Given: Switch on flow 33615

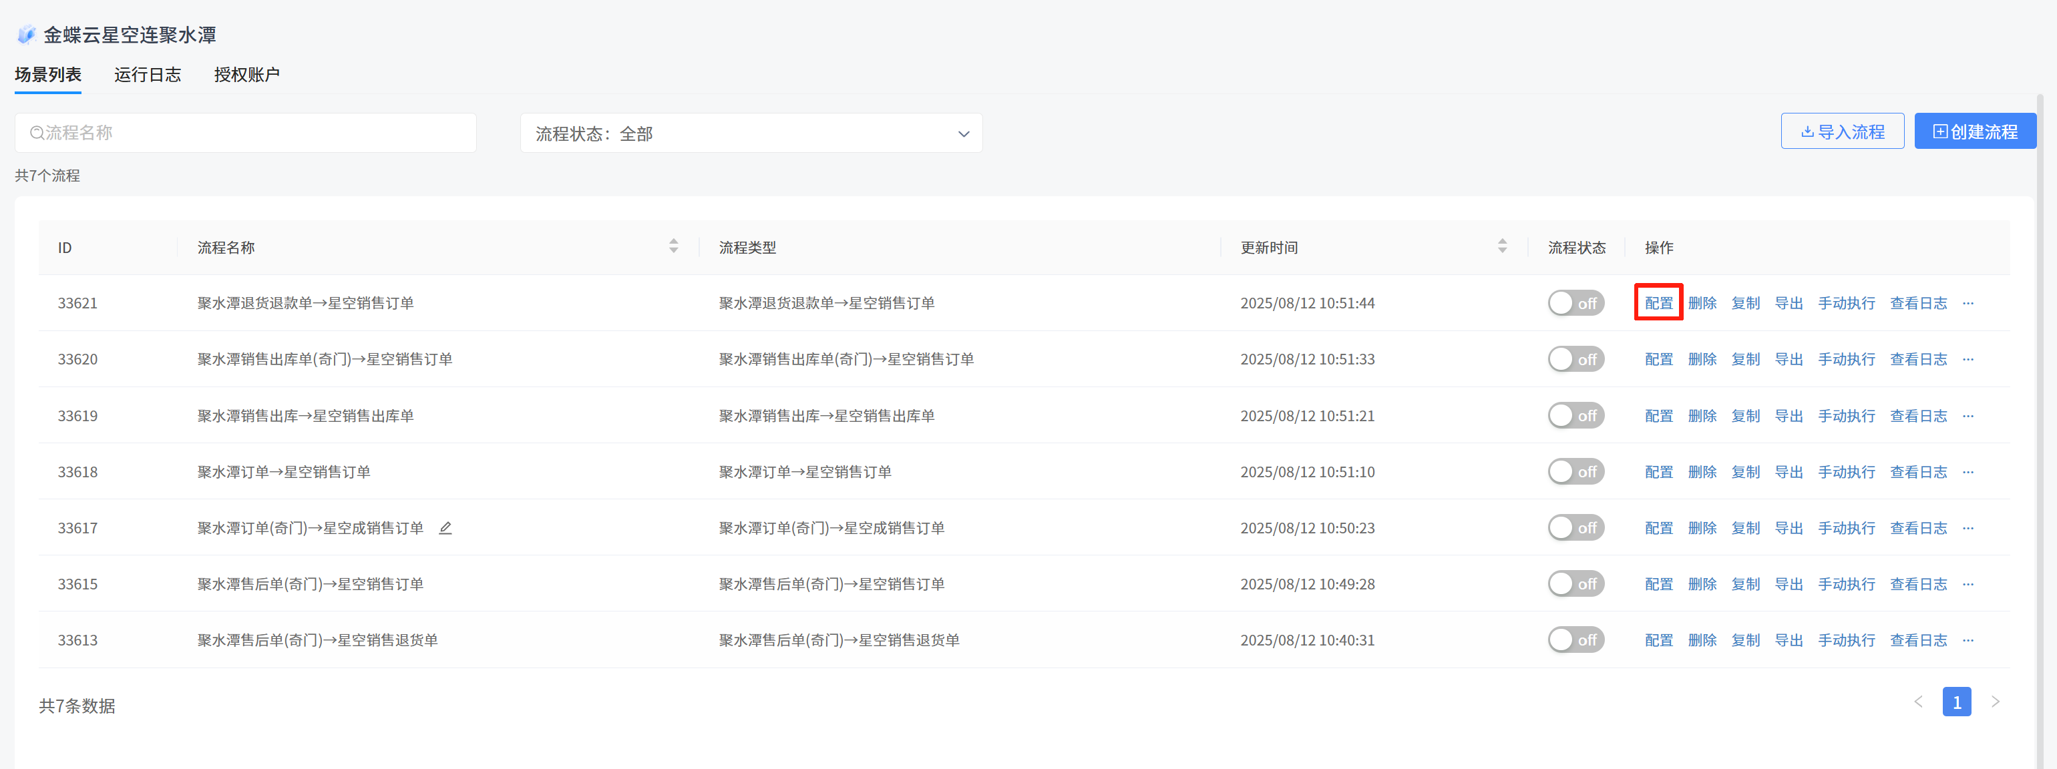Looking at the screenshot, I should [x=1575, y=585].
